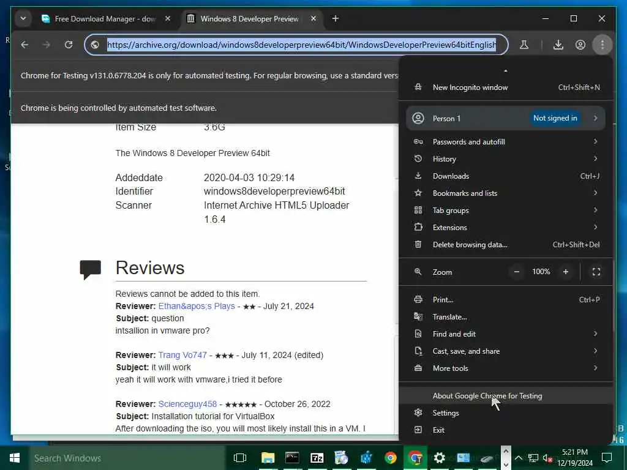The height and width of the screenshot is (470, 627).
Task: Choose Exit to quit Chrome
Action: pos(506,430)
